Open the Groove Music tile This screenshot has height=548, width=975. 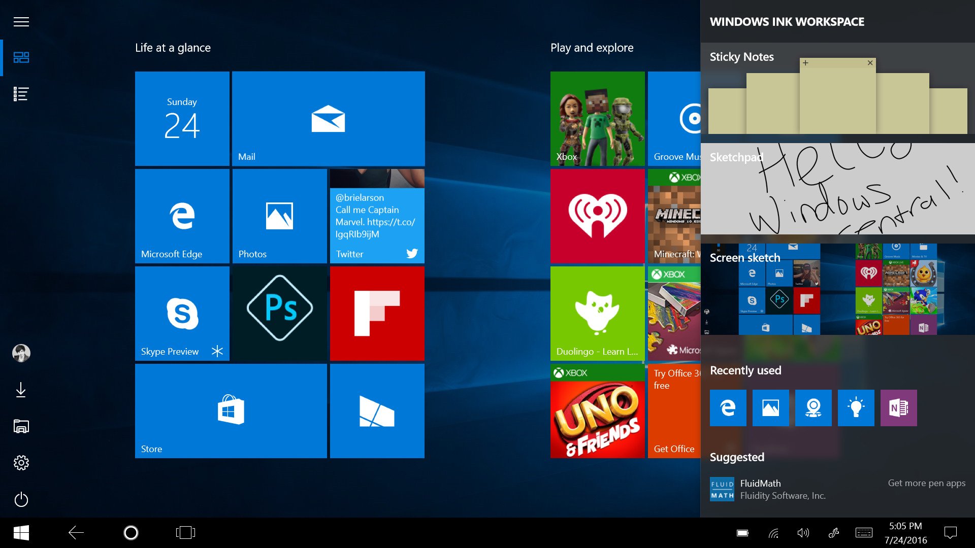coord(674,119)
